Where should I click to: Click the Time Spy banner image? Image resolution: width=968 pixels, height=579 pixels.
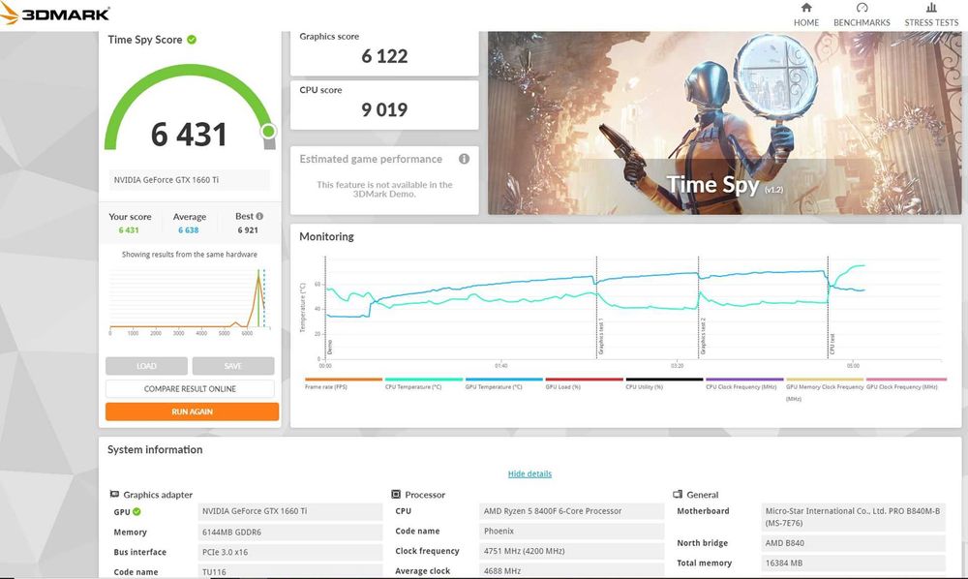pos(724,123)
